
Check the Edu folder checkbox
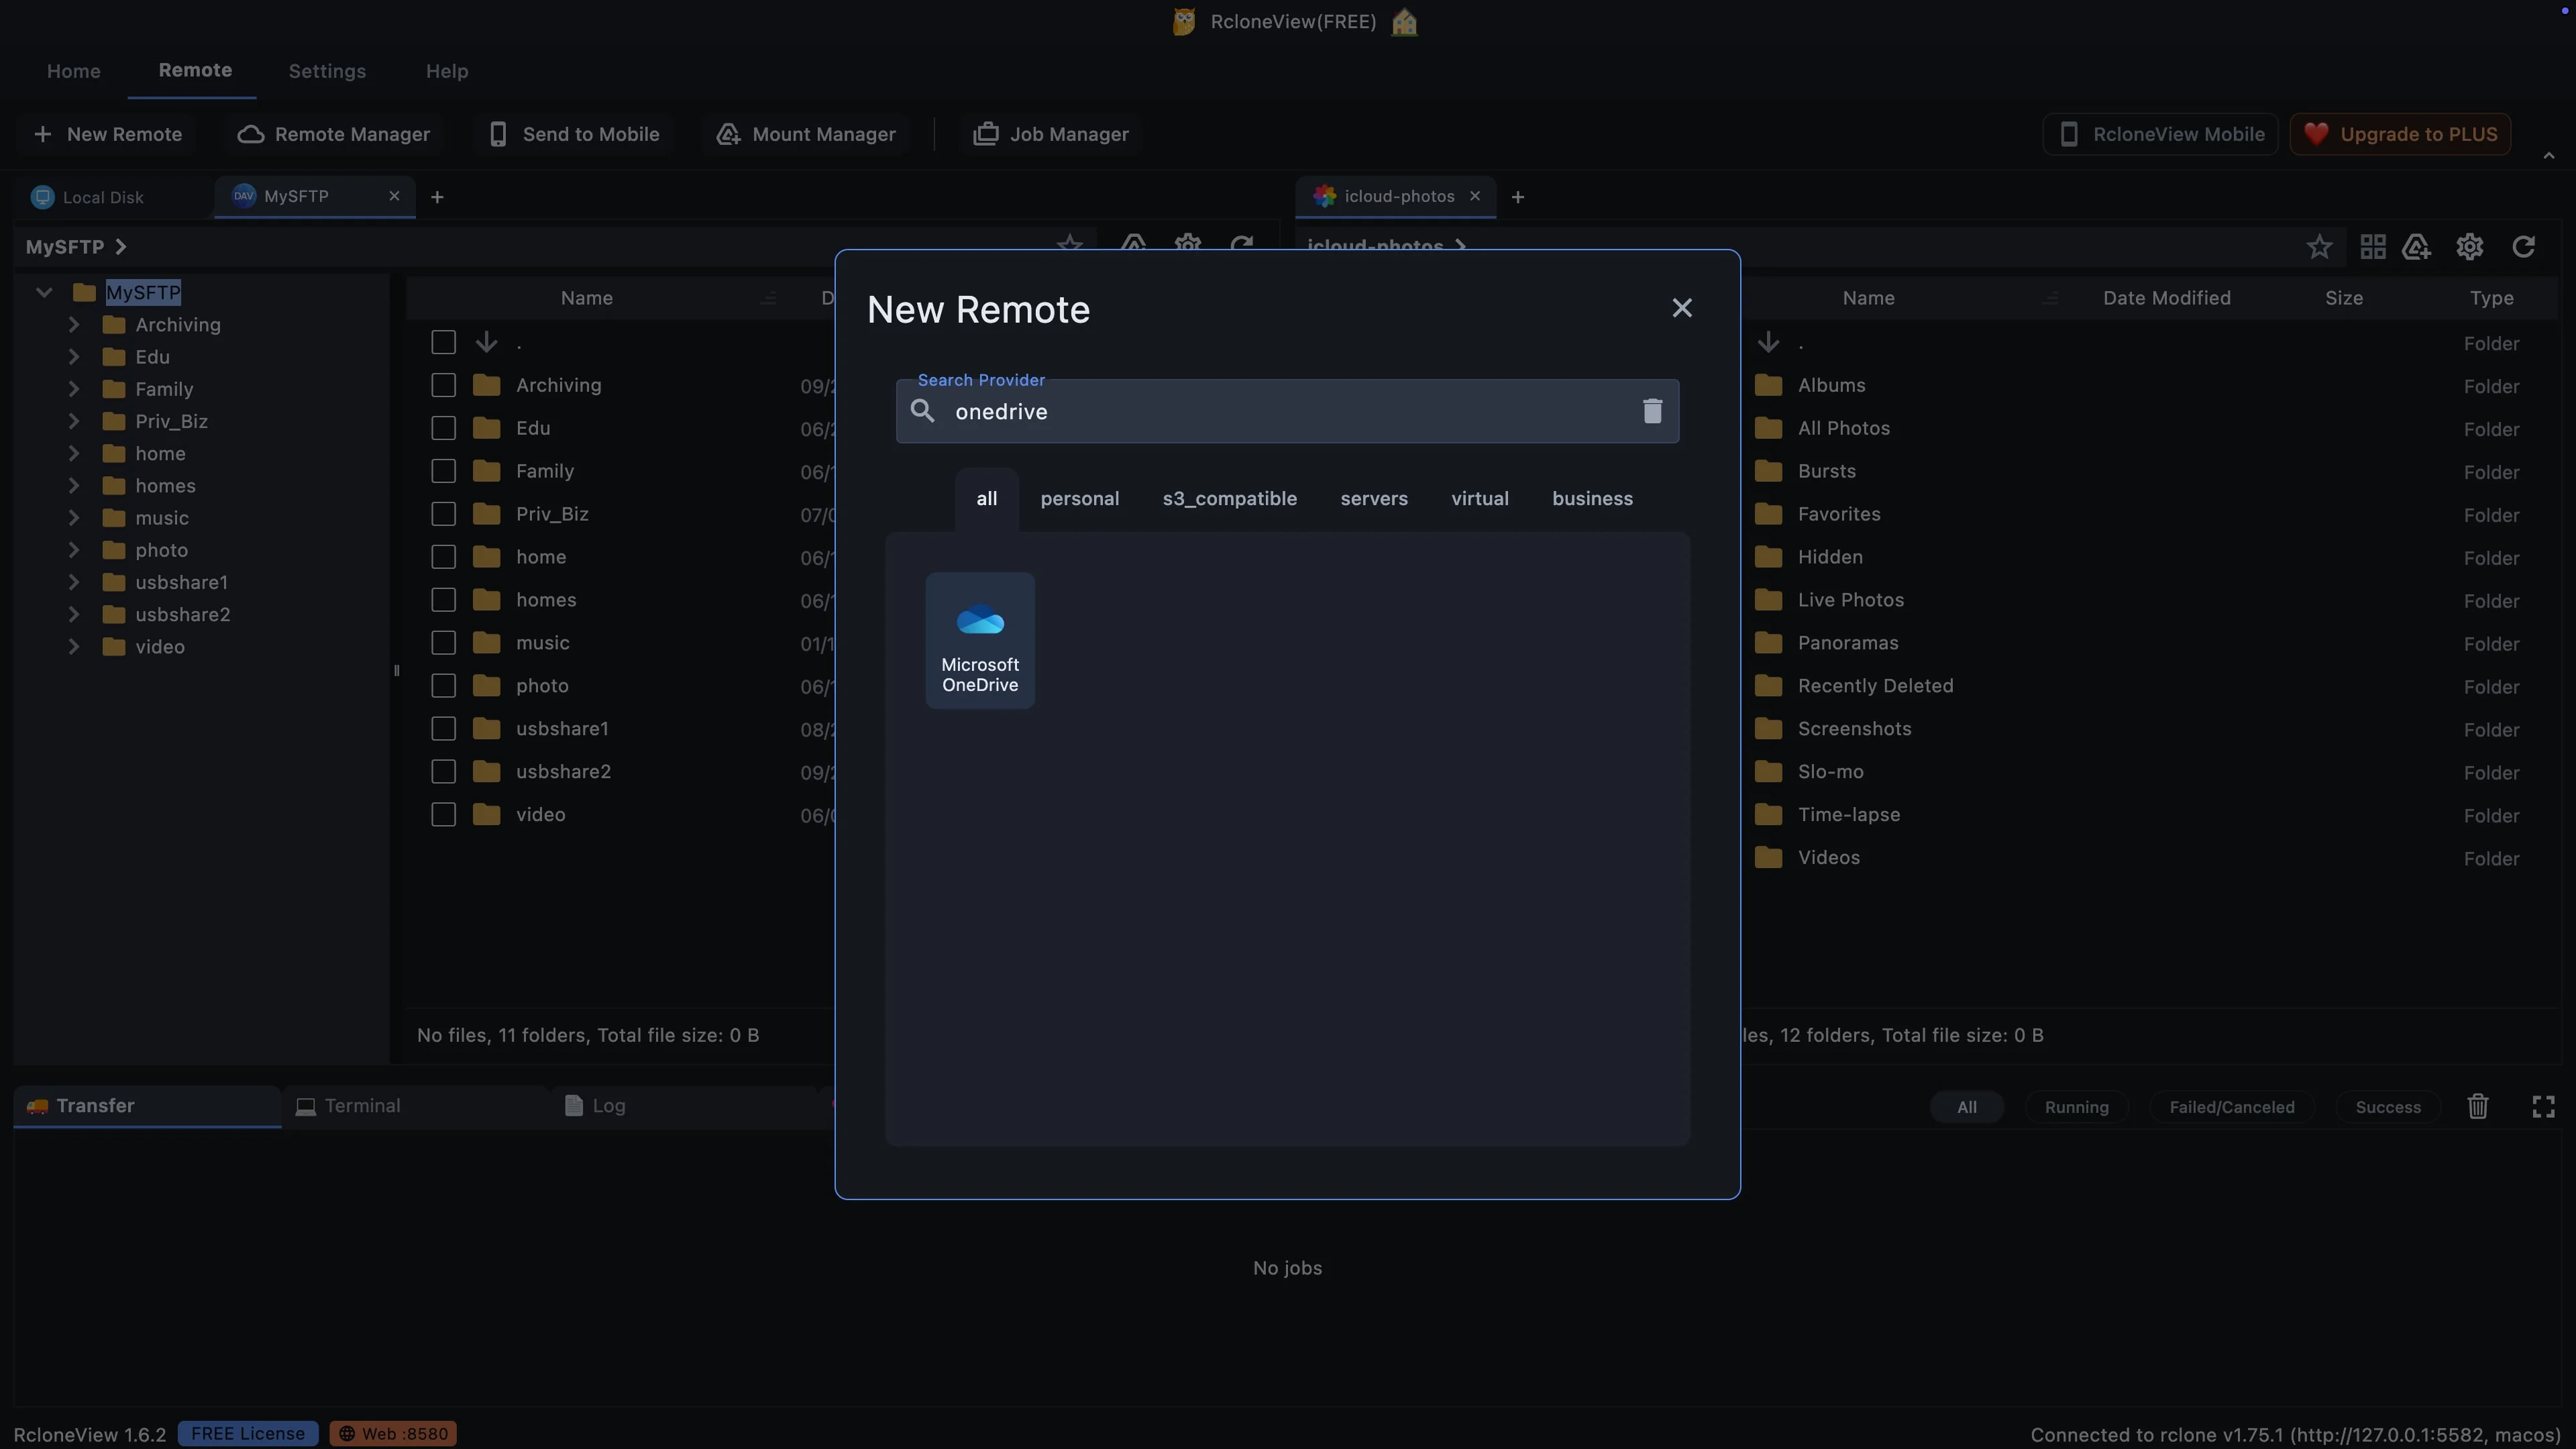click(x=443, y=428)
